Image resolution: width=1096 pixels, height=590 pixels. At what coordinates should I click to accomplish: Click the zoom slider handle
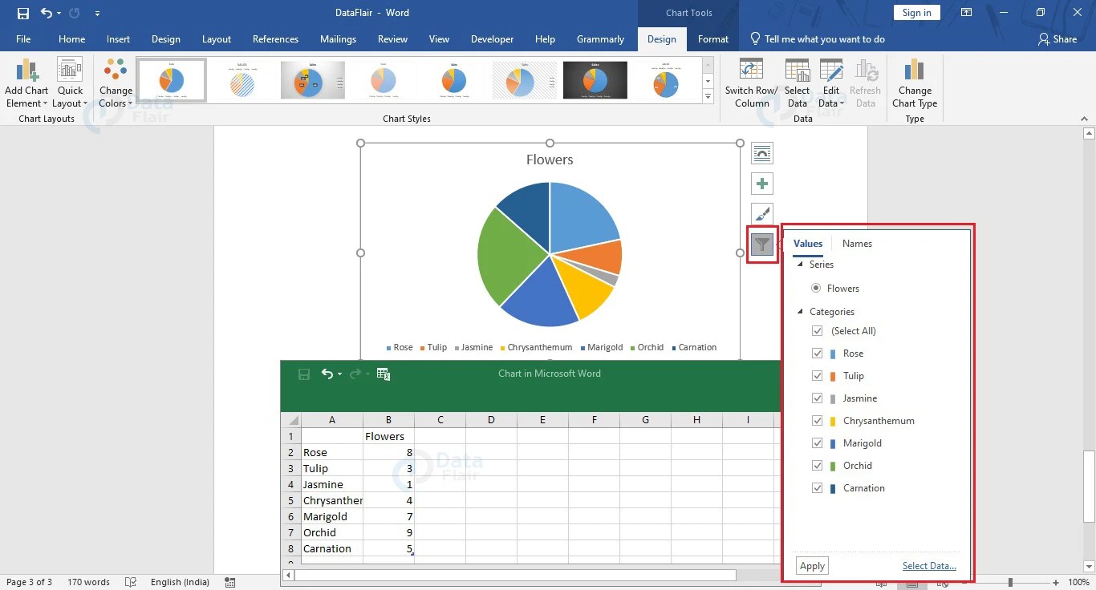coord(1010,582)
